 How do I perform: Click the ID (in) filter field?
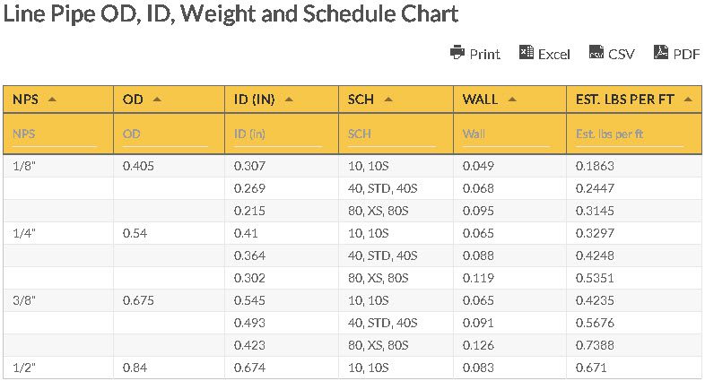click(276, 134)
